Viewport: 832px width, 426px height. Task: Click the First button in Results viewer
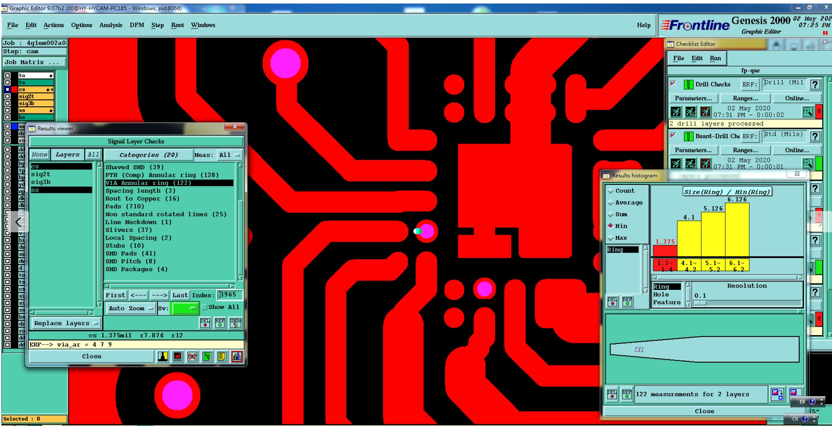tap(115, 295)
